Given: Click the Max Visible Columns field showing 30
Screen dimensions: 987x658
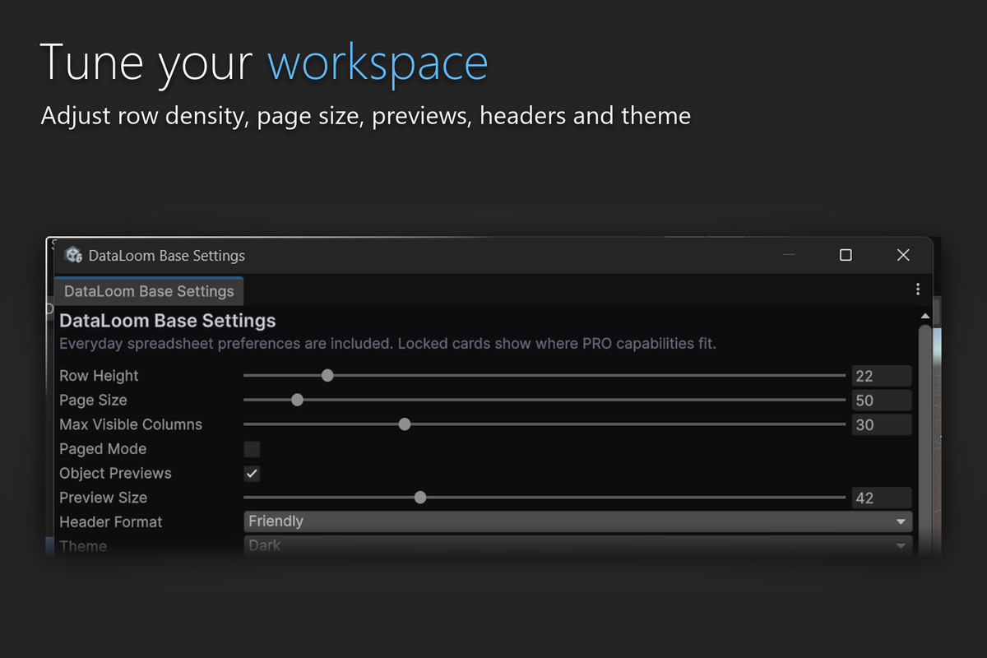Looking at the screenshot, I should point(882,424).
